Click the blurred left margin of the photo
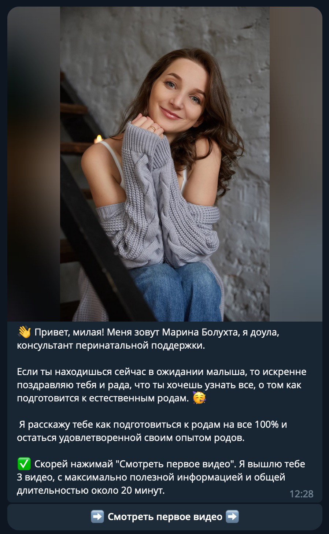Image resolution: width=329 pixels, height=534 pixels. point(34,164)
